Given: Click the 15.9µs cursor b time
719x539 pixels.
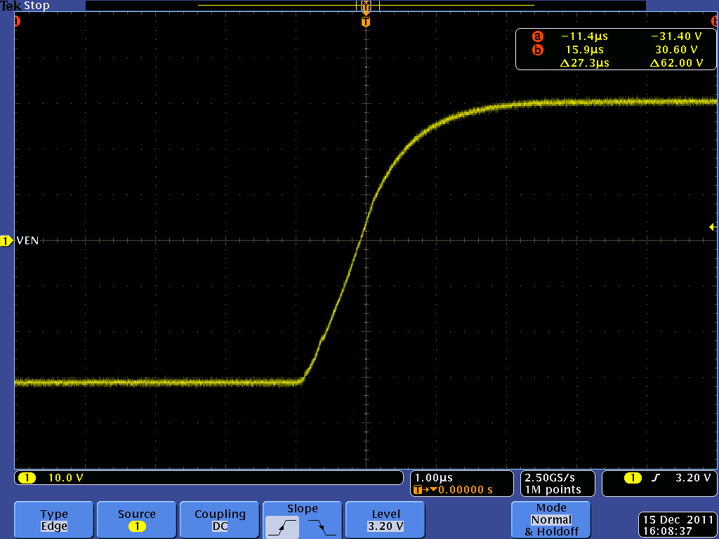Looking at the screenshot, I should point(585,50).
